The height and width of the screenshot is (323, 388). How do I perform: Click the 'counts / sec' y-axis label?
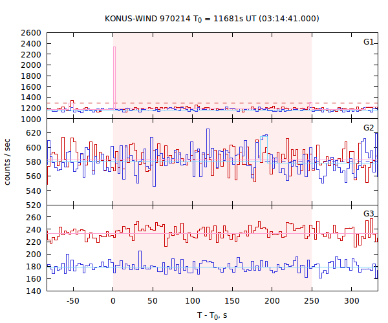[x=7, y=162]
